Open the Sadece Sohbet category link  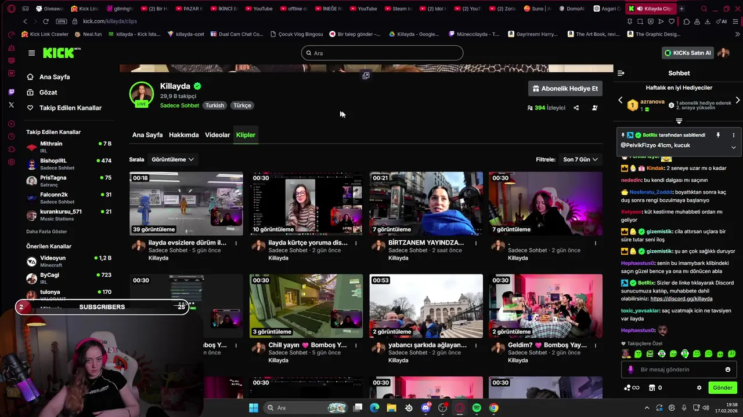click(x=179, y=105)
